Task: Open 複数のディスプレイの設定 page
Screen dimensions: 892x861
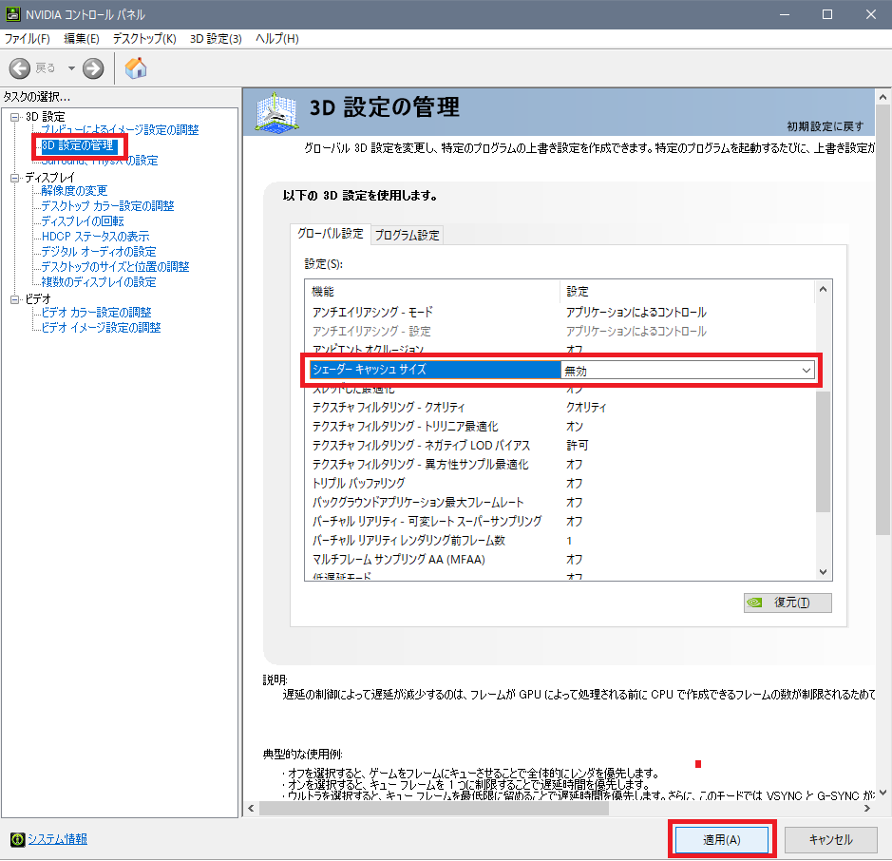Action: coord(99,282)
